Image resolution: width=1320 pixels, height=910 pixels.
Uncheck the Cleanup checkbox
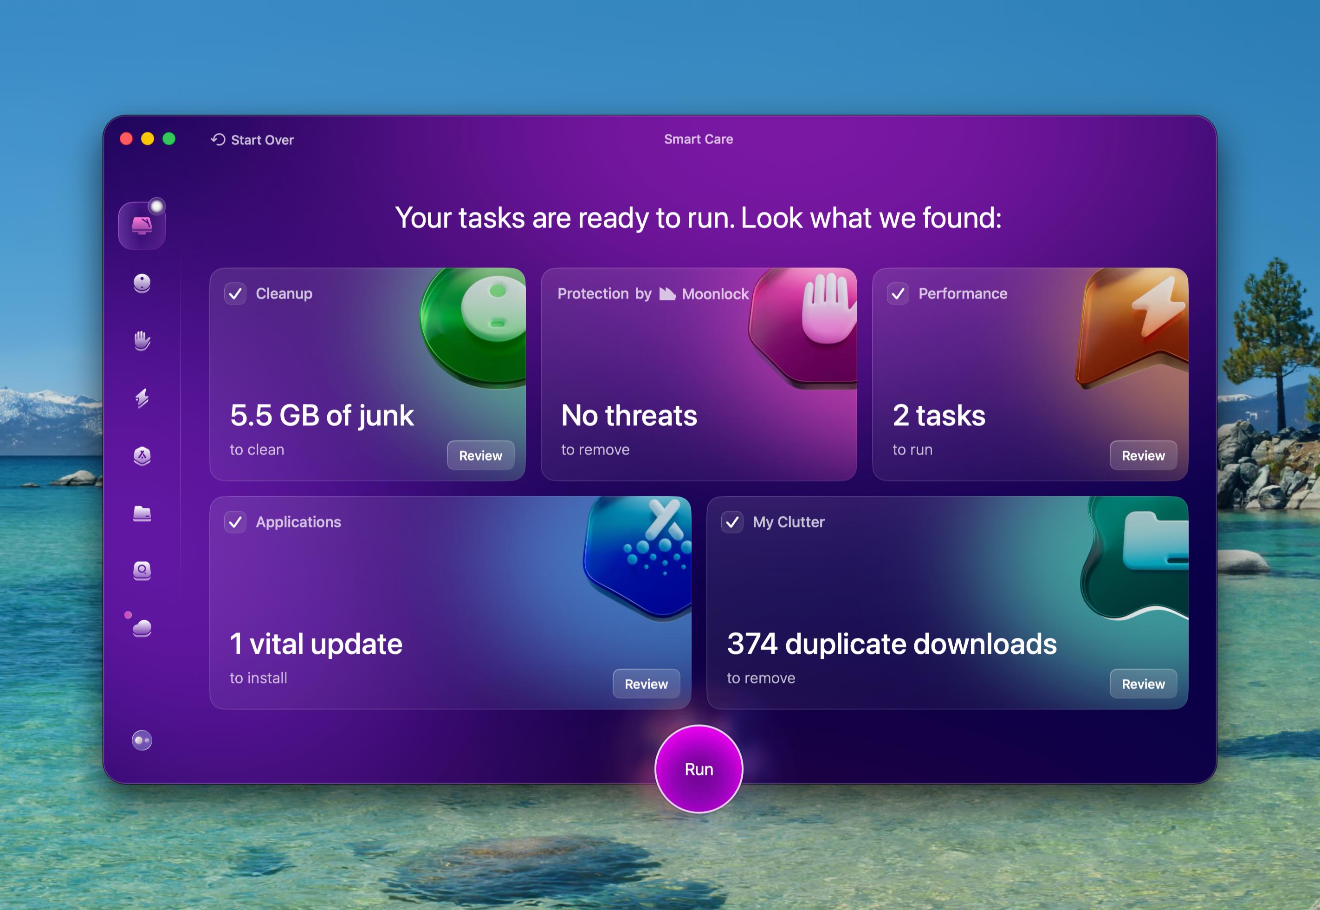coord(235,293)
